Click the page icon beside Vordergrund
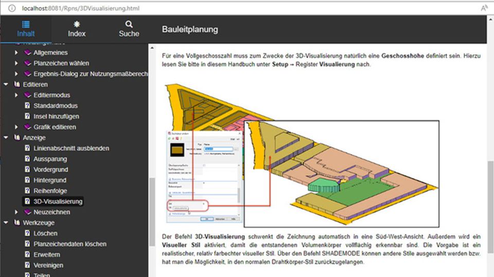Image resolution: width=494 pixels, height=277 pixels. tap(27, 170)
